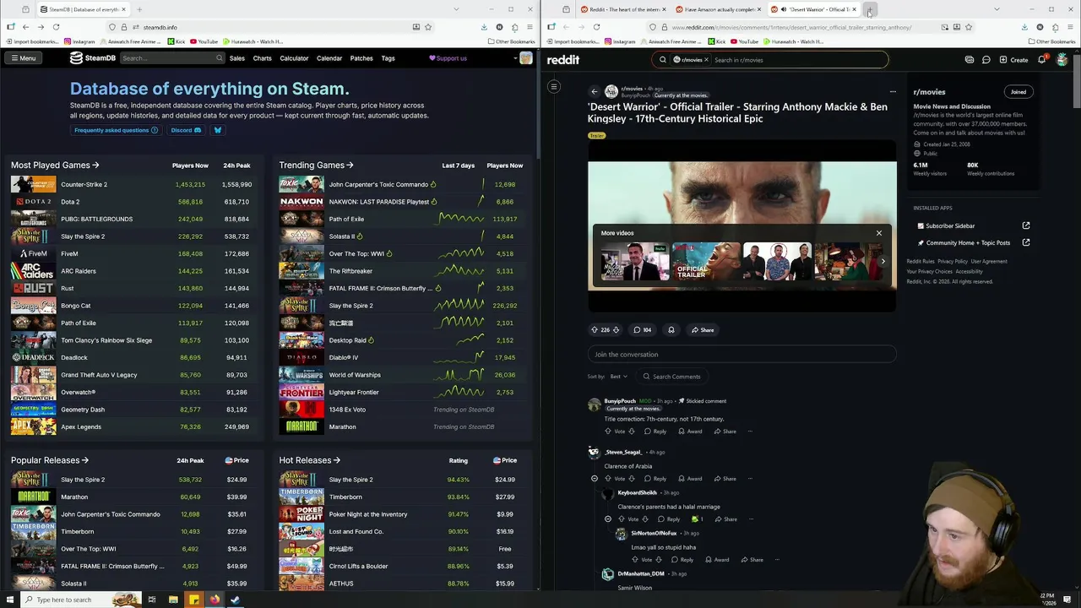Advance the More videos carousel arrow
1081x608 pixels.
883,262
